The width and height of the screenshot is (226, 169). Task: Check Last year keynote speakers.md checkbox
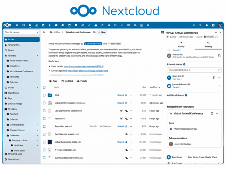(x=44, y=111)
